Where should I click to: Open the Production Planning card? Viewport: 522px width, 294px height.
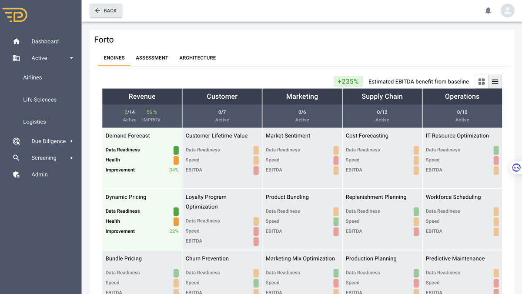pos(382,272)
